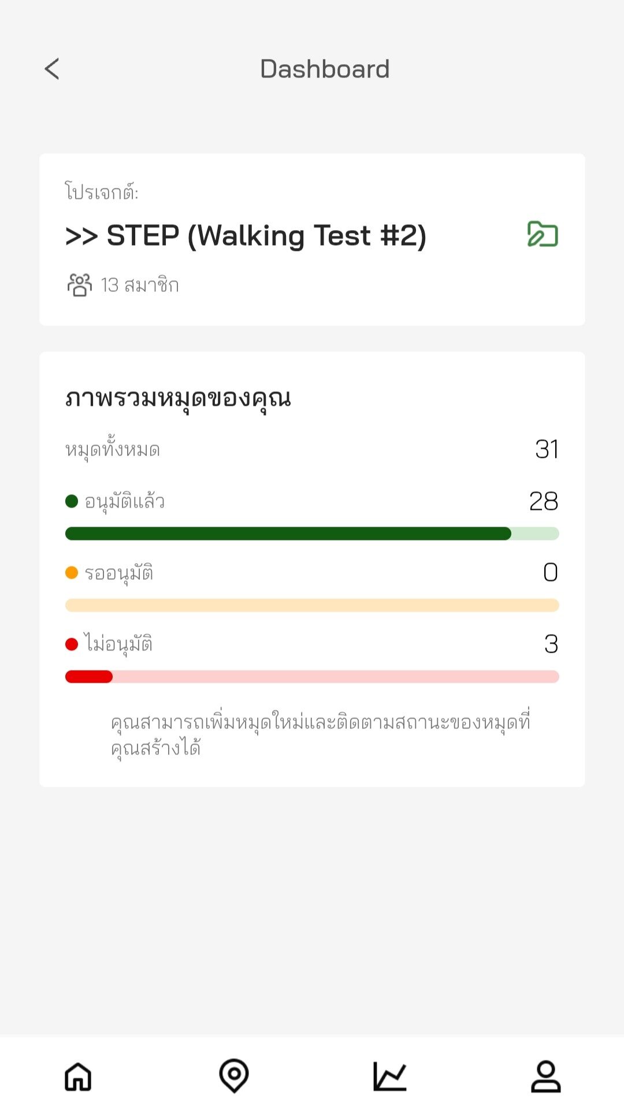Select project STEP (Walking Test #2) title
This screenshot has height=1110, width=624.
tap(246, 235)
